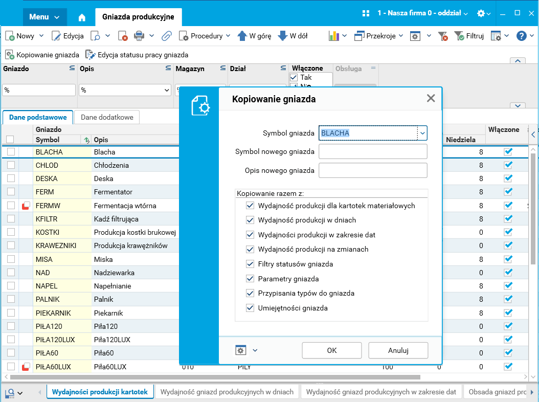Uncheck Umiejętności gniazda checkbox
This screenshot has height=402, width=539.
pyautogui.click(x=250, y=308)
